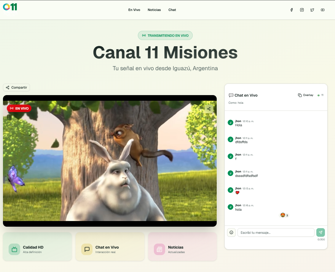The image size is (335, 272).
Task: Send the message with the paper plane icon
Action: [320, 232]
